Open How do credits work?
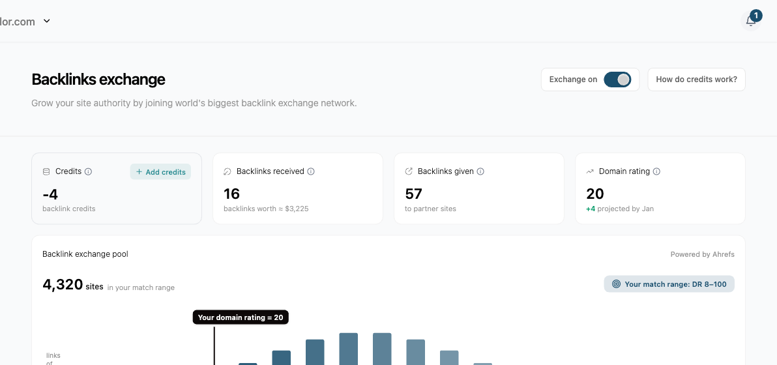 click(696, 80)
